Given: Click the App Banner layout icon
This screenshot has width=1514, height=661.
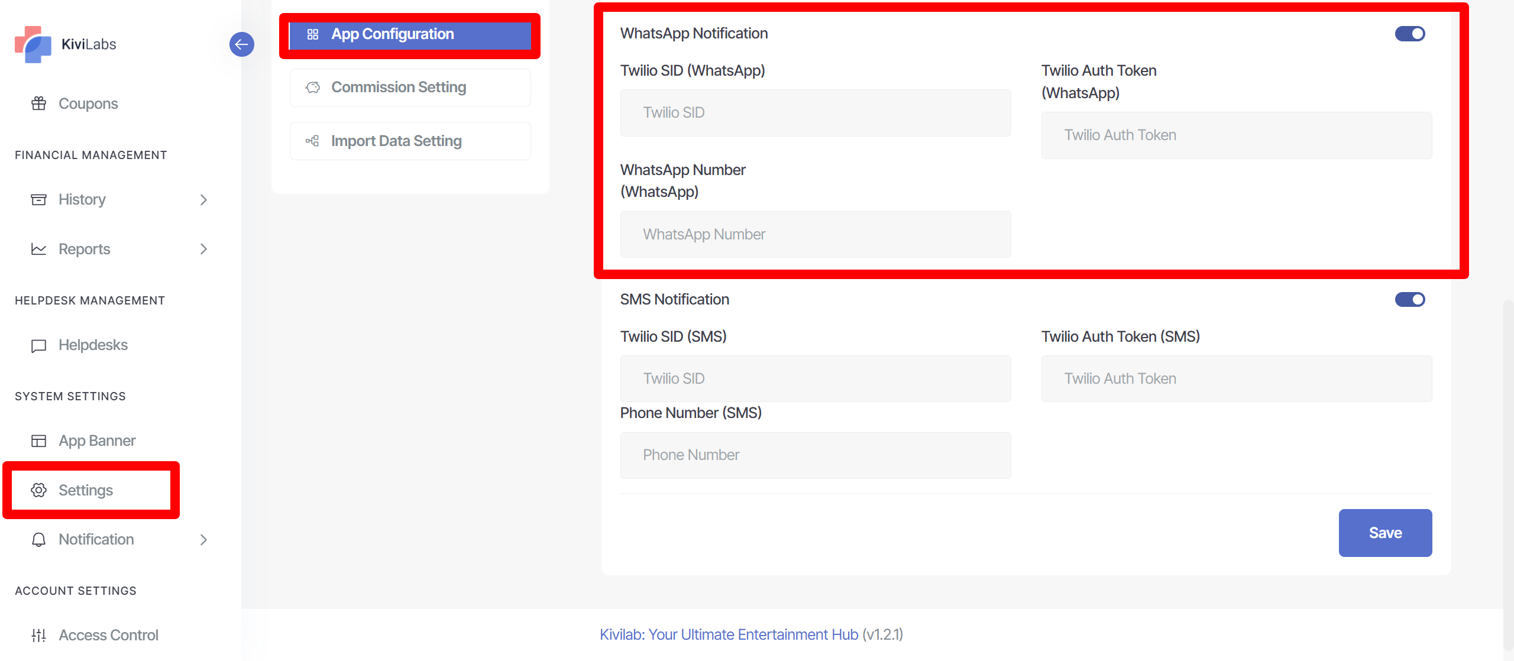Looking at the screenshot, I should click(x=39, y=441).
